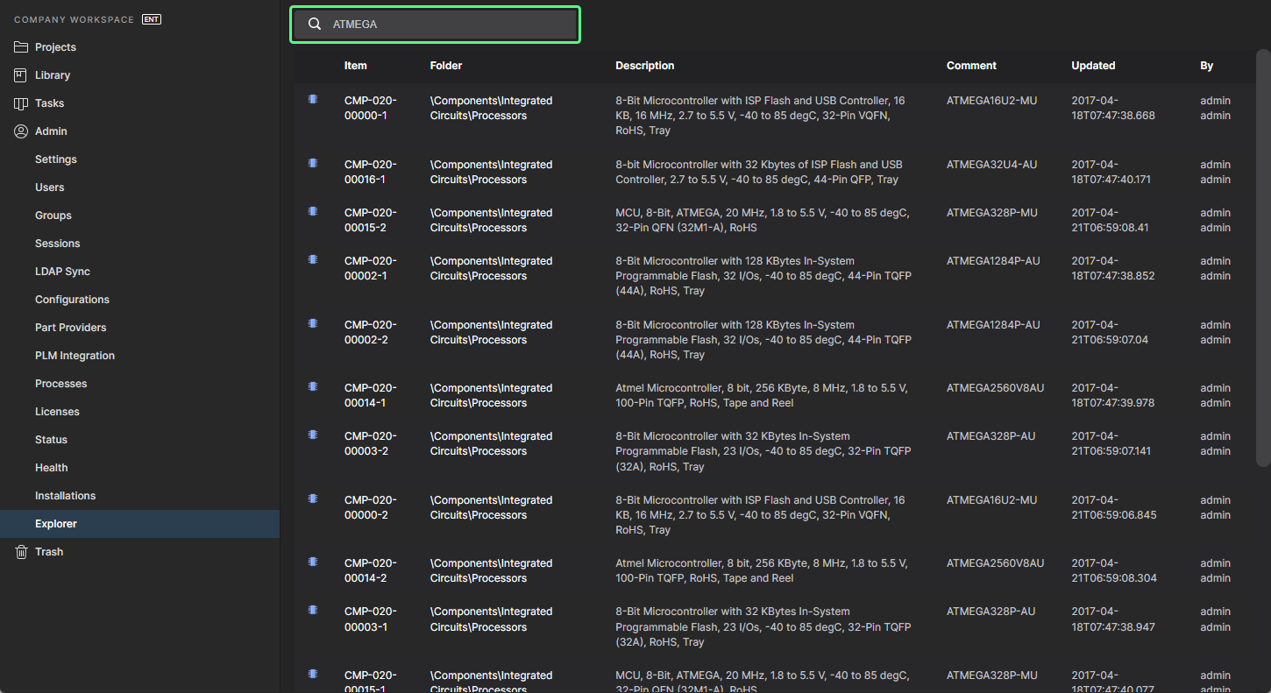
Task: Click into the ATMEGA search field
Action: tap(447, 25)
